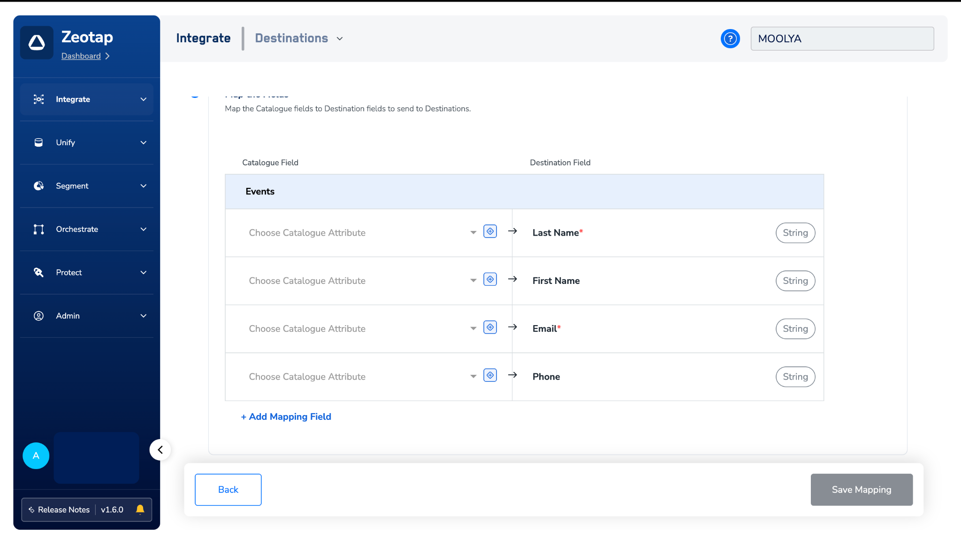Click the First Name row transformation icon
This screenshot has width=961, height=543.
(490, 280)
